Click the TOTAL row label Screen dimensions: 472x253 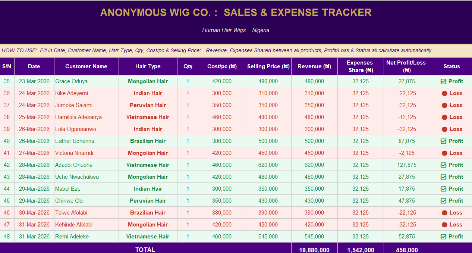[145, 249]
